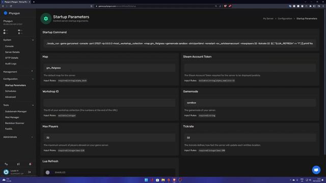Open a new browser tab with plus
Image resolution: width=326 pixels, height=183 pixels.
(34, 2)
